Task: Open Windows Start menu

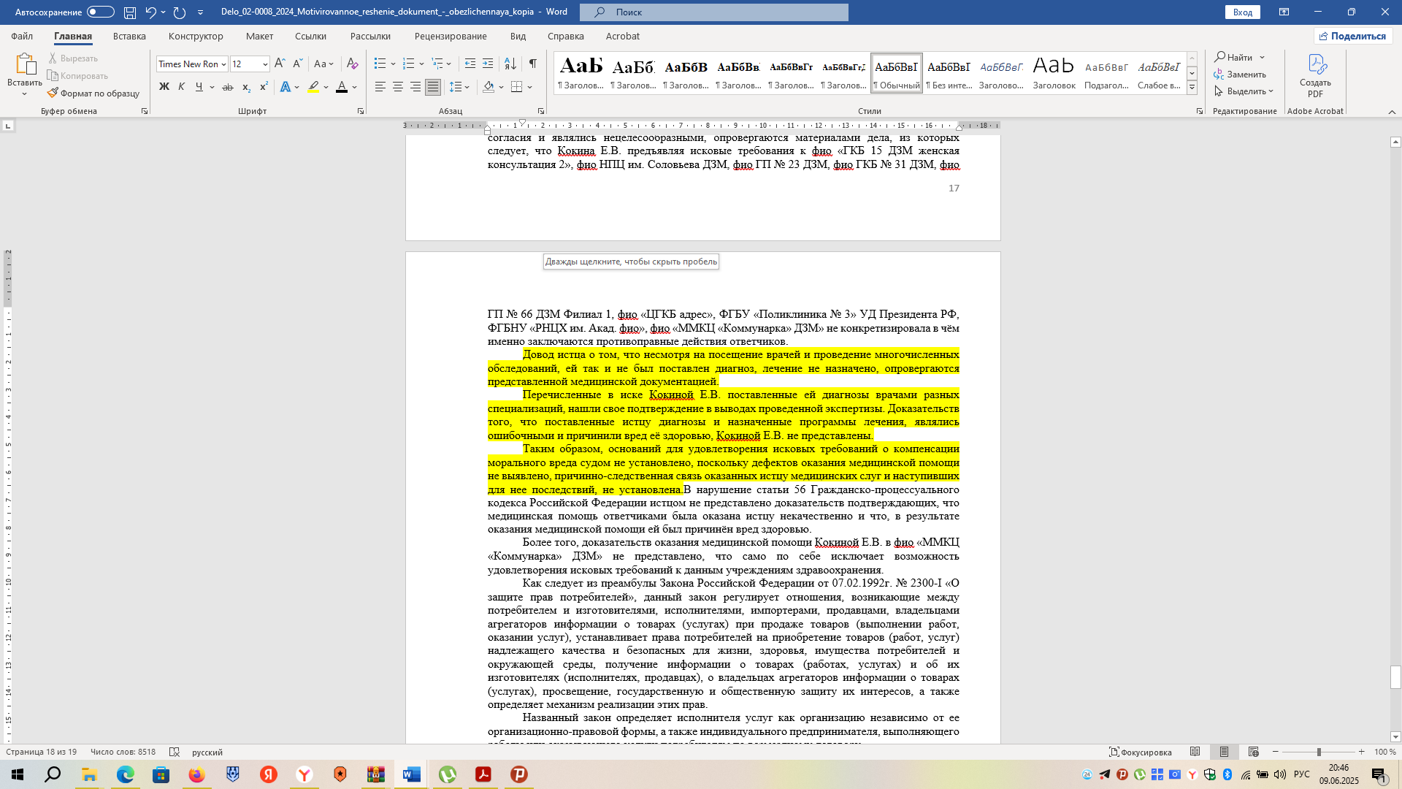Action: tap(18, 774)
